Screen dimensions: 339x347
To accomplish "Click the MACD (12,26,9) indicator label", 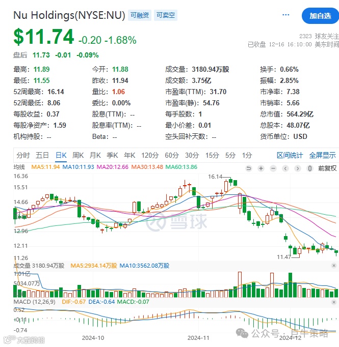I will (34, 302).
